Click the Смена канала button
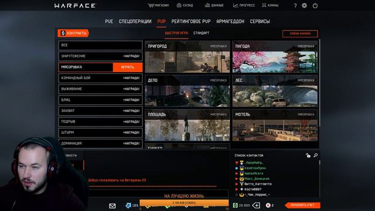375x211 pixels. point(300,34)
